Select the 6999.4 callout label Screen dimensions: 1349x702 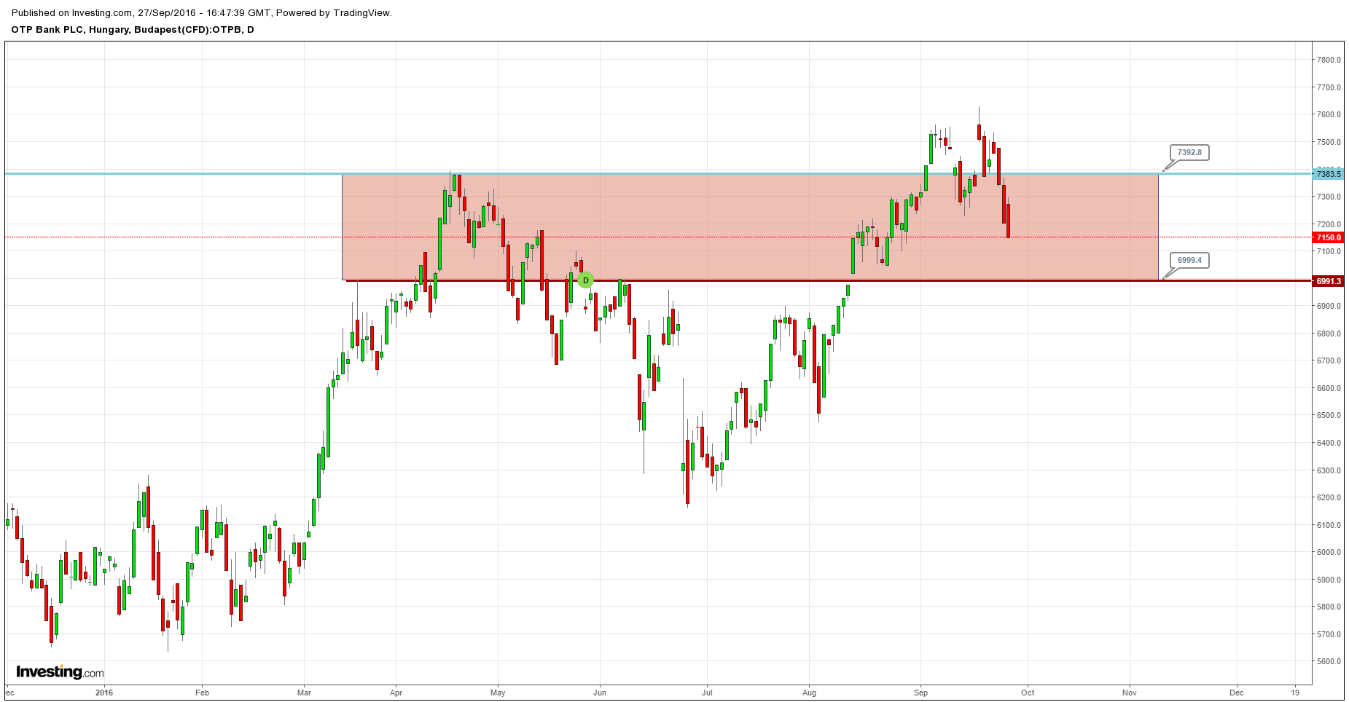point(1189,260)
